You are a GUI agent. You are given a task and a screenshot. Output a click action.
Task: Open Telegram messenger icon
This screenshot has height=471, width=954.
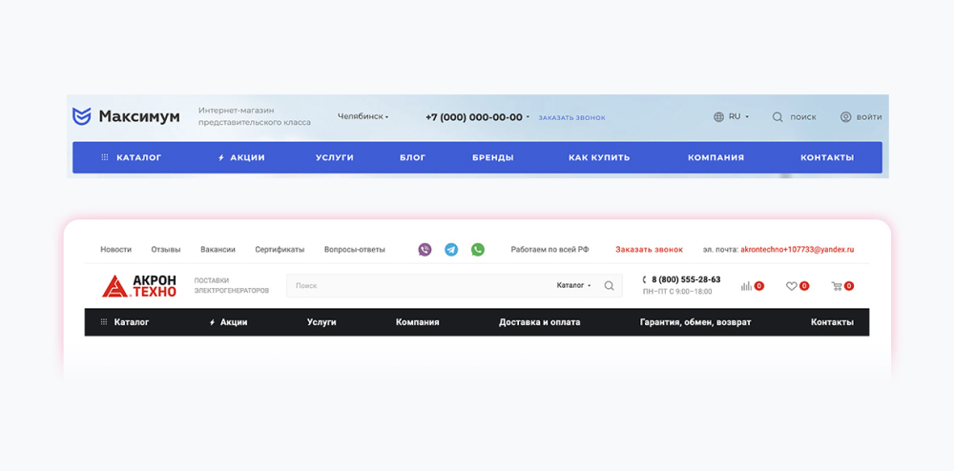coord(451,249)
